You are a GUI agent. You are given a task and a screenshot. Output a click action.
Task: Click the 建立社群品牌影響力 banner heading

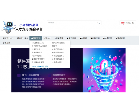coord(32,75)
